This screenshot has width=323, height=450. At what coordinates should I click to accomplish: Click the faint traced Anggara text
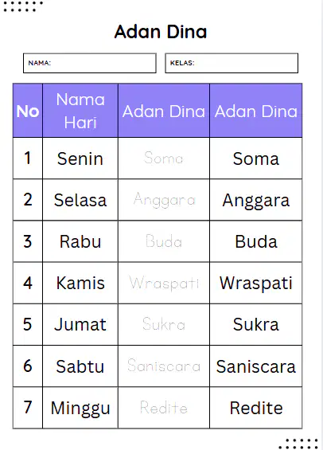(164, 201)
